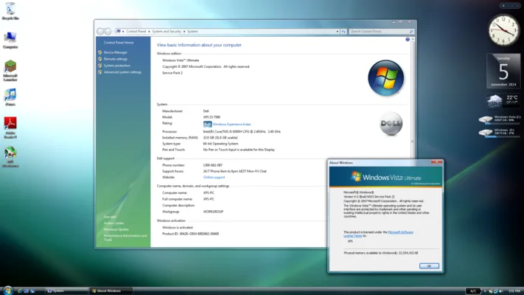Viewport: 524px width, 295px height.
Task: Click the Windows Vista logo orb image
Action: (385, 77)
